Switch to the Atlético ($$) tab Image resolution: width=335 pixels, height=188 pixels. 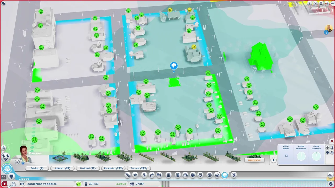62,168
